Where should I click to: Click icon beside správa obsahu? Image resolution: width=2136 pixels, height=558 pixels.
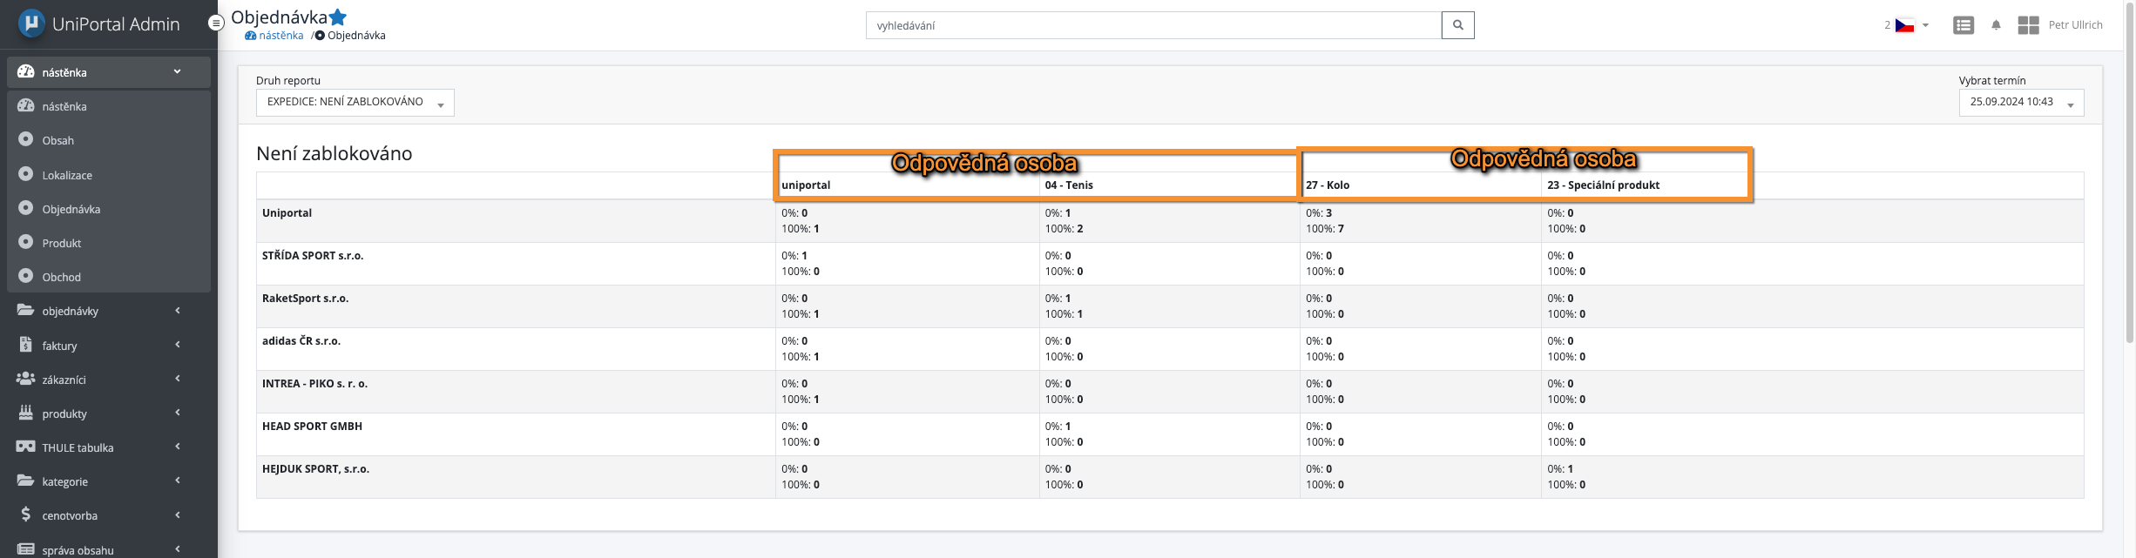(26, 549)
